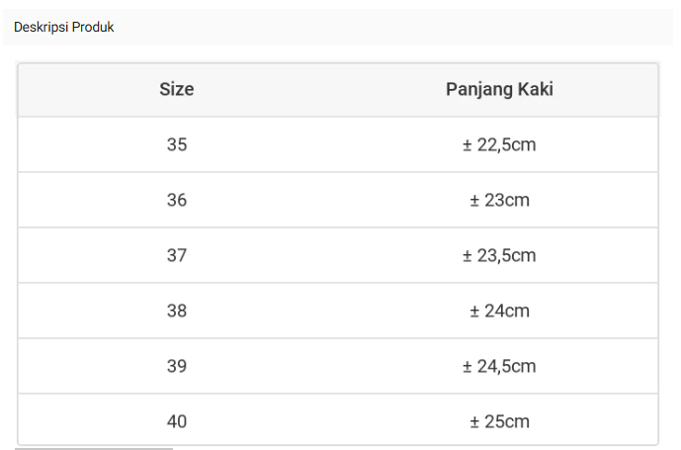Screen dimensions: 681x450
Task: Select size 39 in the table
Action: point(177,367)
